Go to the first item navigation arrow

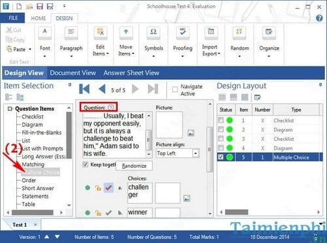(84, 89)
